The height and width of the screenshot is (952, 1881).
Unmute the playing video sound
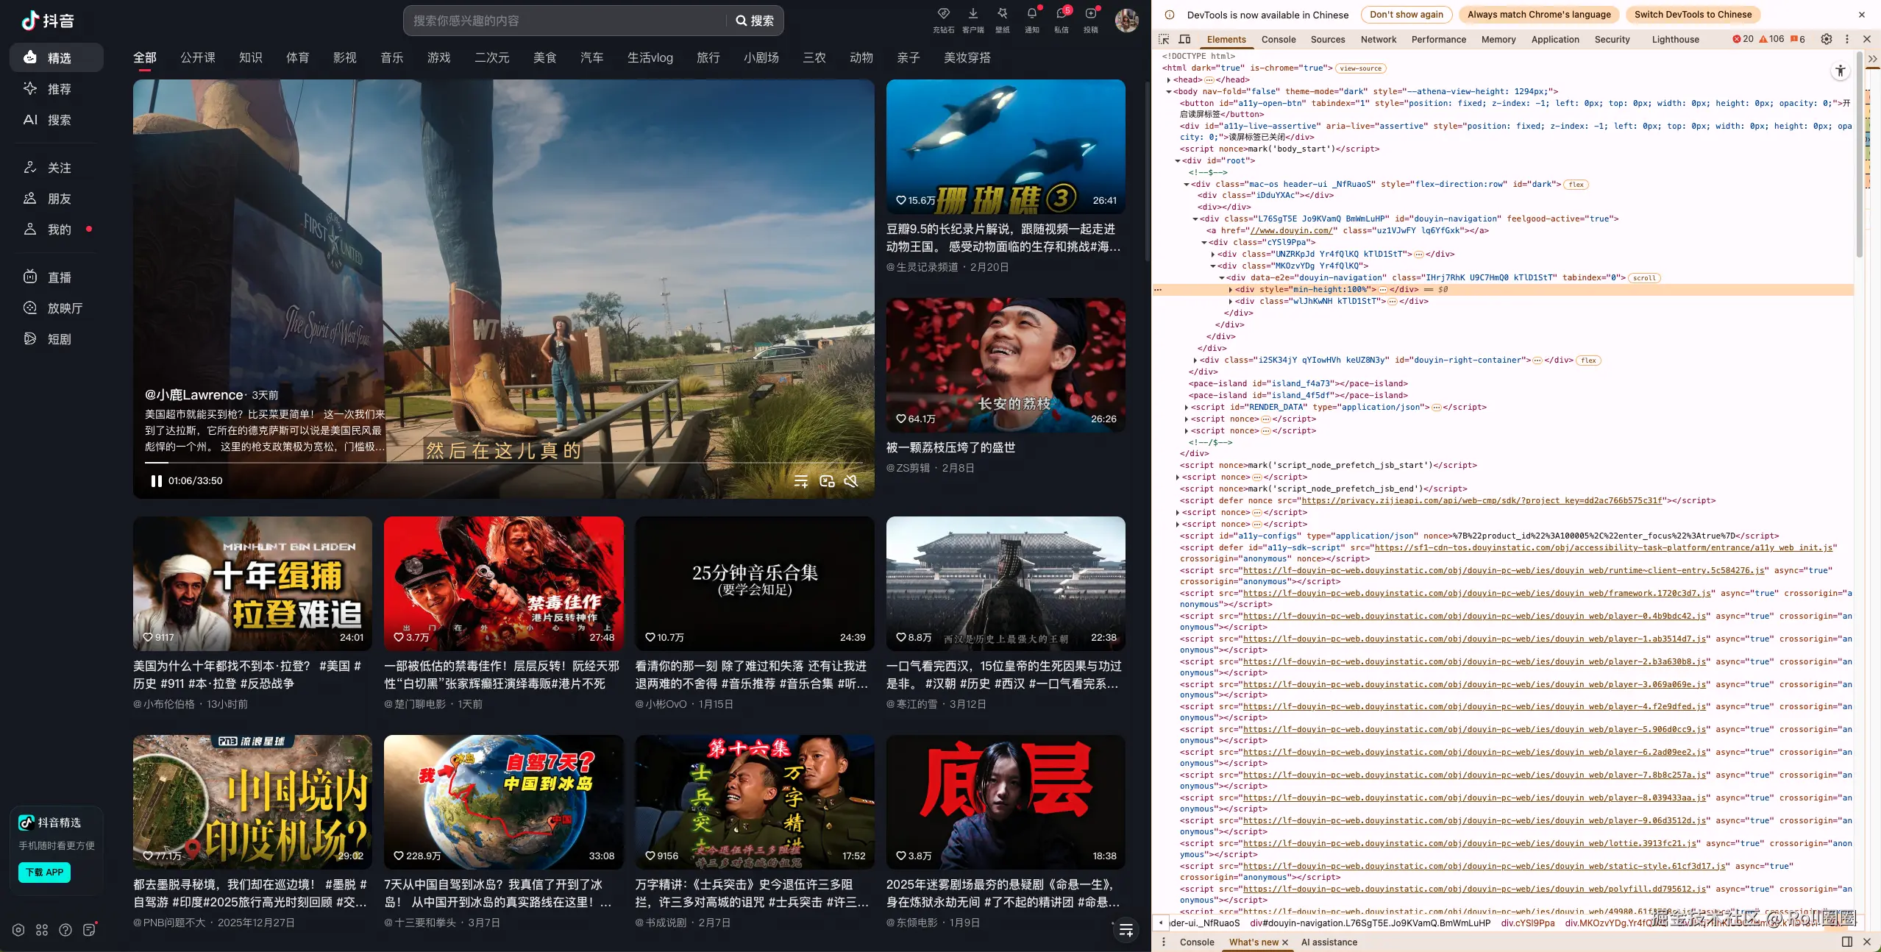pos(850,481)
